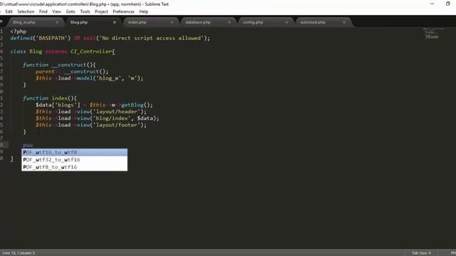
Task: Minimize the Sublime Text window
Action: (x=432, y=4)
